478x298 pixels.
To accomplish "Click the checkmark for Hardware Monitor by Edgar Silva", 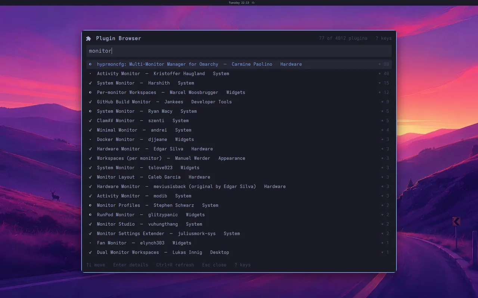I will (90, 149).
